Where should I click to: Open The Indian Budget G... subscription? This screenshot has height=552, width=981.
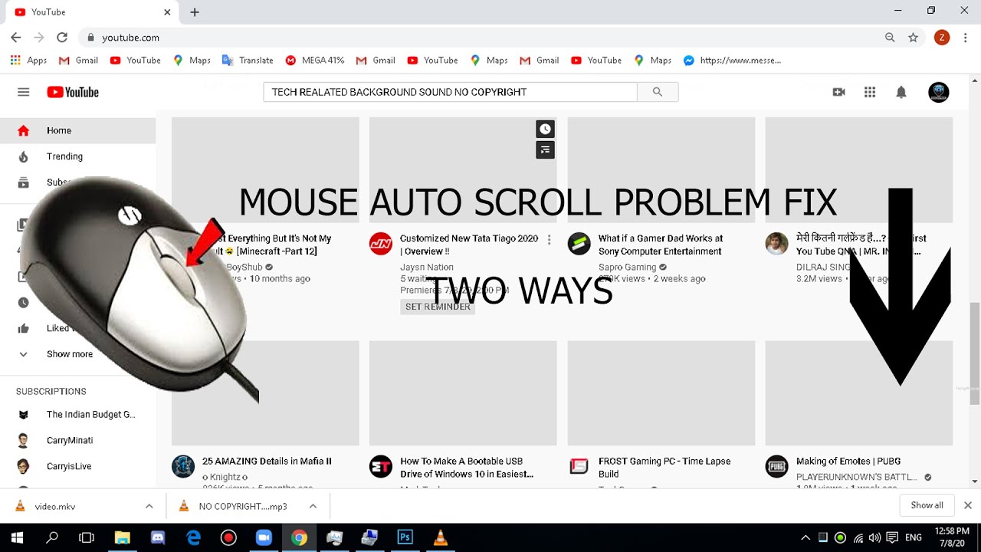tap(77, 415)
